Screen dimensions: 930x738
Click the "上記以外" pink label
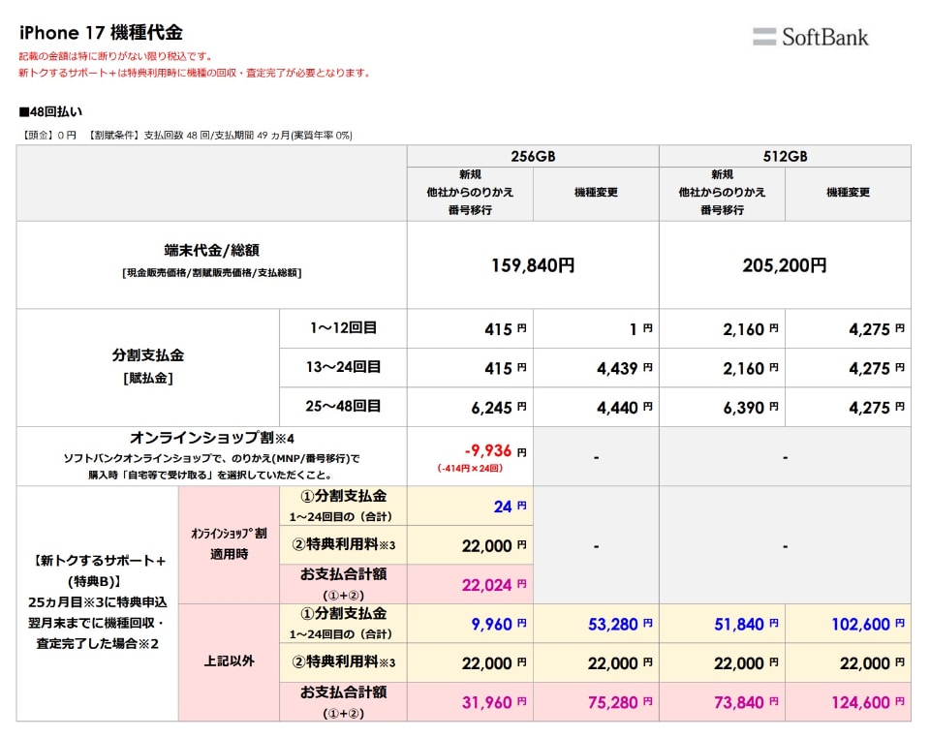tap(229, 661)
